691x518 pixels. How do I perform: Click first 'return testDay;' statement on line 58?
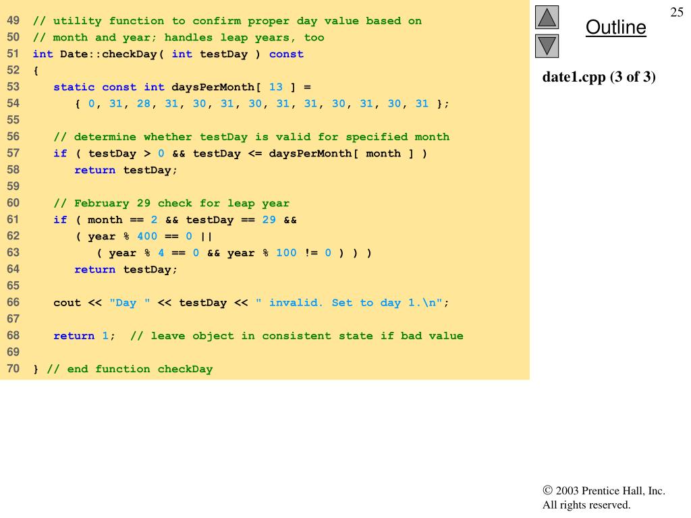pyautogui.click(x=126, y=170)
